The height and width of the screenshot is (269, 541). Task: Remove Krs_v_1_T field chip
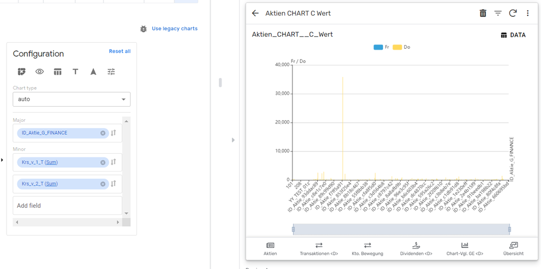point(103,162)
